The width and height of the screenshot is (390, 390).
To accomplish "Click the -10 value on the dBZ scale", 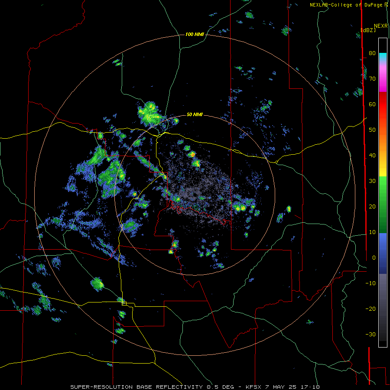I will click(370, 283).
